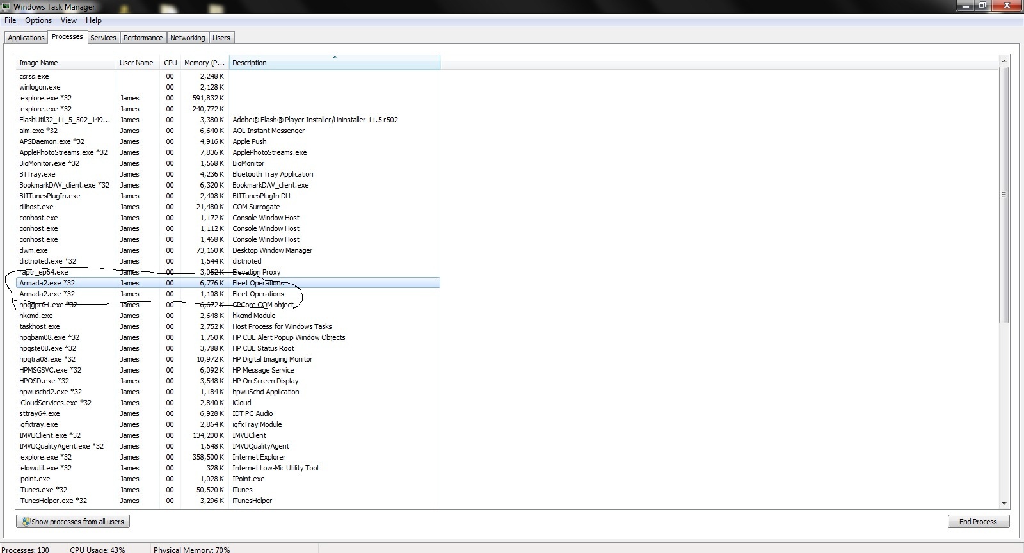
Task: Click the Desktop Window Manager description
Action: (x=272, y=250)
